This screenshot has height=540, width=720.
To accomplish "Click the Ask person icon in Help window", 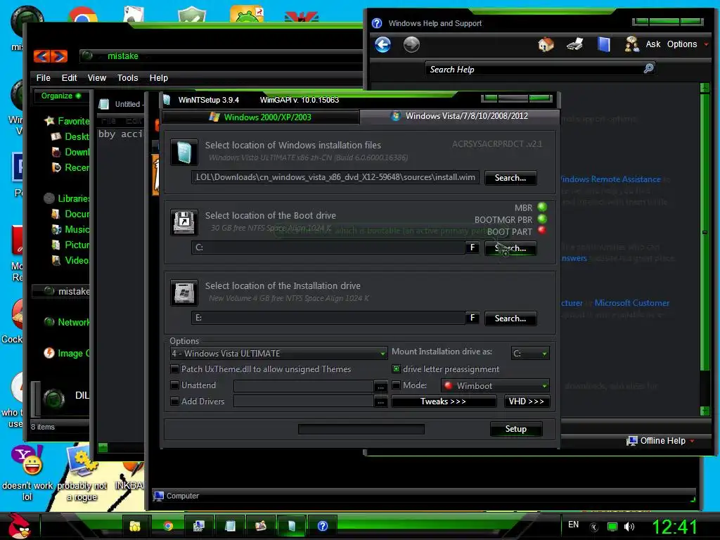I will [x=632, y=44].
